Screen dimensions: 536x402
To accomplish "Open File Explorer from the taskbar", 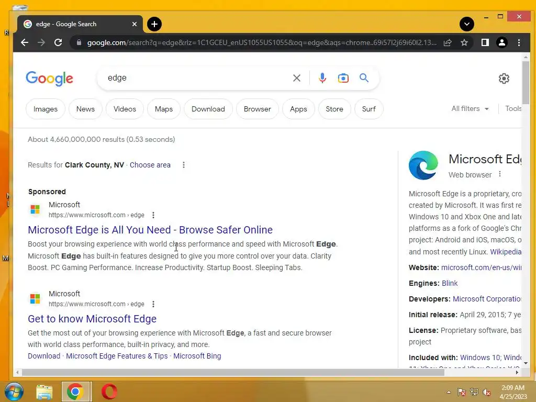I will click(x=44, y=392).
